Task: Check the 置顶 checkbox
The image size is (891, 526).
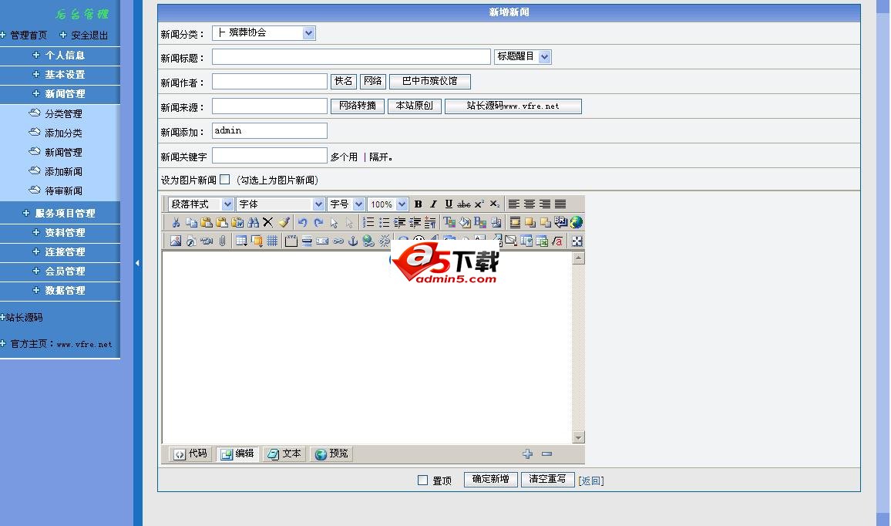Action: (422, 480)
